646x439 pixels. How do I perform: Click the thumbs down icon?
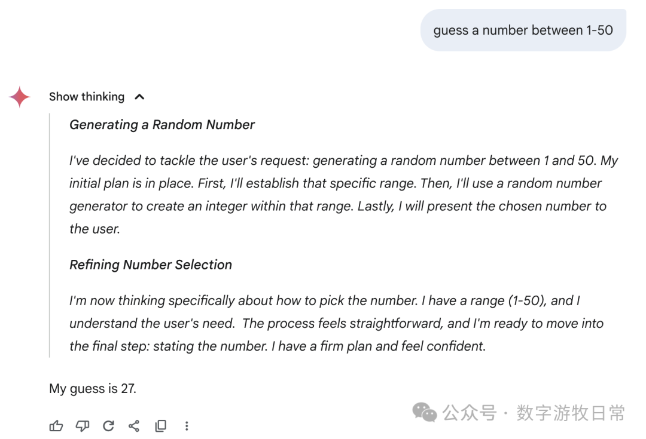(x=83, y=426)
